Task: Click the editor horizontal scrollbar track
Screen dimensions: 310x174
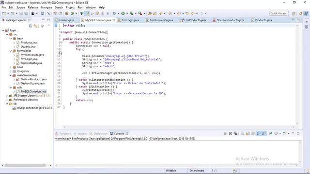Action: click(179, 127)
